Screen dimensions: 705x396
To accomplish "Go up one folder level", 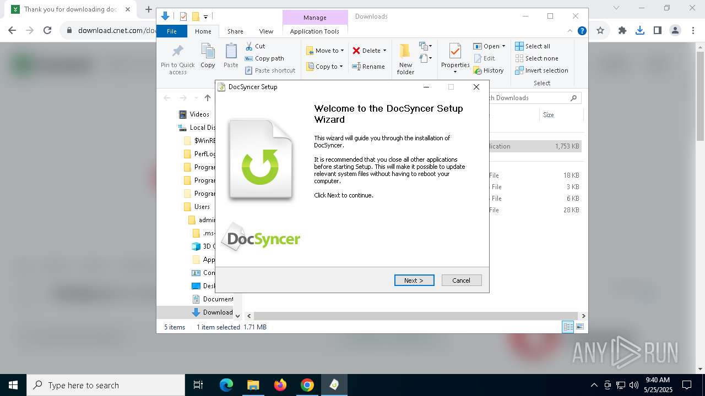I will pyautogui.click(x=208, y=98).
